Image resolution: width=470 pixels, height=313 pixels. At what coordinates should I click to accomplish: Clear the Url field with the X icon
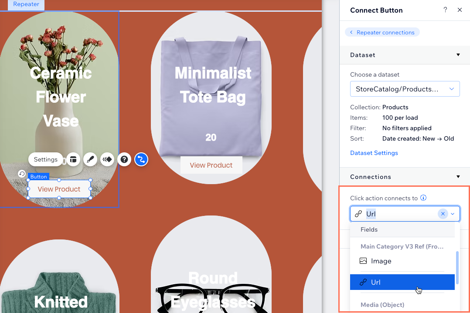click(x=443, y=214)
